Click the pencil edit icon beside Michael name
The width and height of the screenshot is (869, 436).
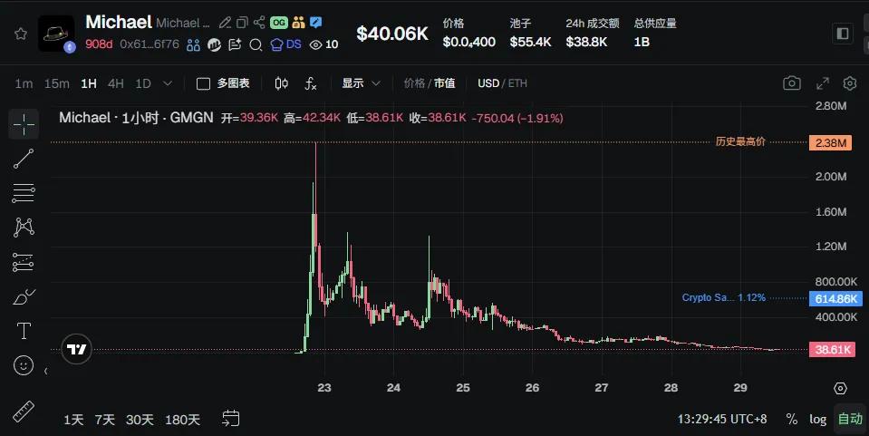pos(225,23)
